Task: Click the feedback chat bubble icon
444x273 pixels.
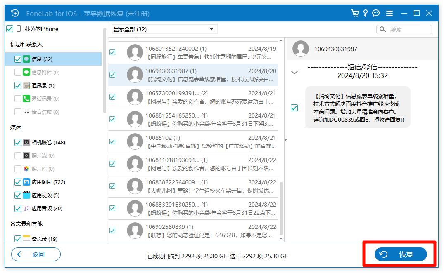Action: [376, 14]
